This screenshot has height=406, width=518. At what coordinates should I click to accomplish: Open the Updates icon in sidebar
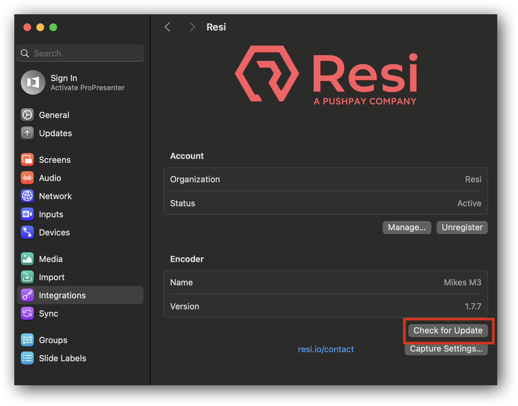pos(27,133)
